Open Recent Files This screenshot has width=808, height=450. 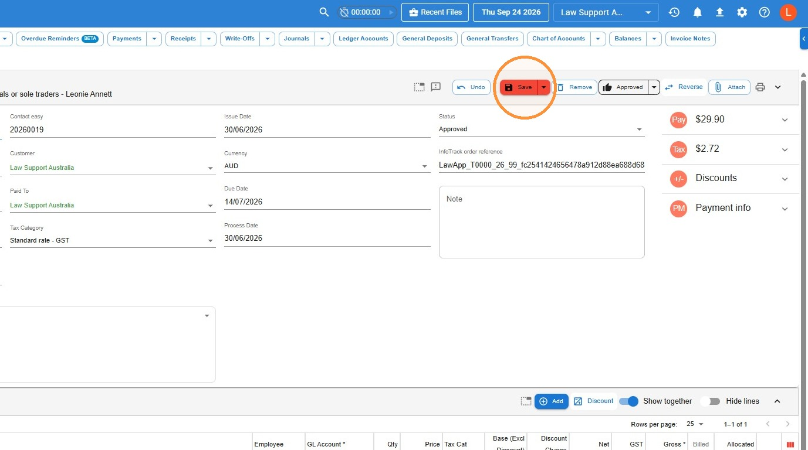click(435, 12)
